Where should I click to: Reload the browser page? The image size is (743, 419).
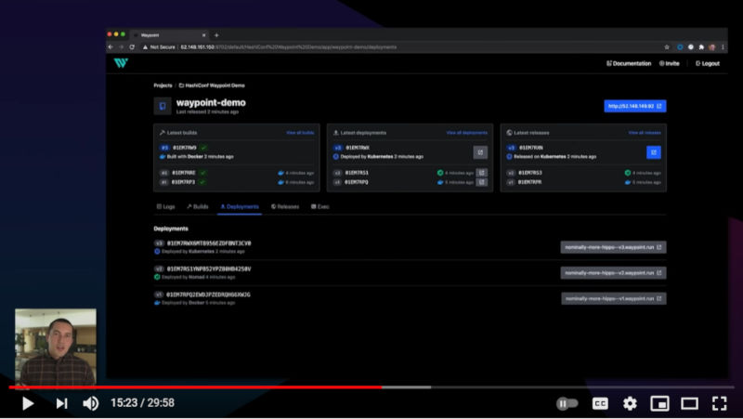132,47
